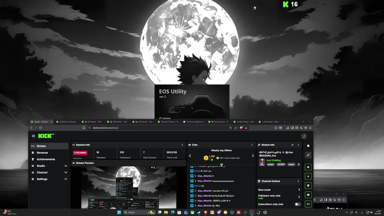Open the Brave wallet toolbar icon

(x=297, y=128)
